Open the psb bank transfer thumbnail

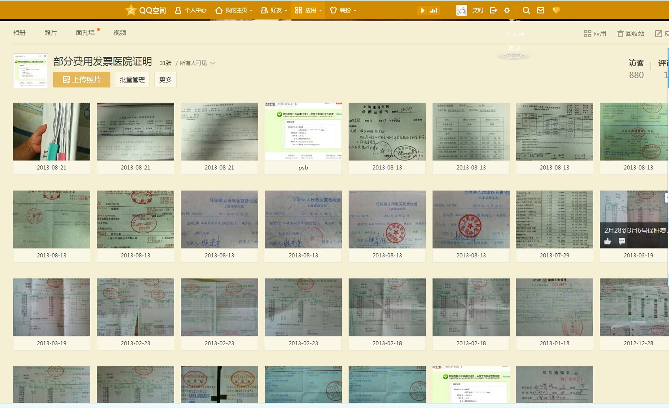coord(303,132)
